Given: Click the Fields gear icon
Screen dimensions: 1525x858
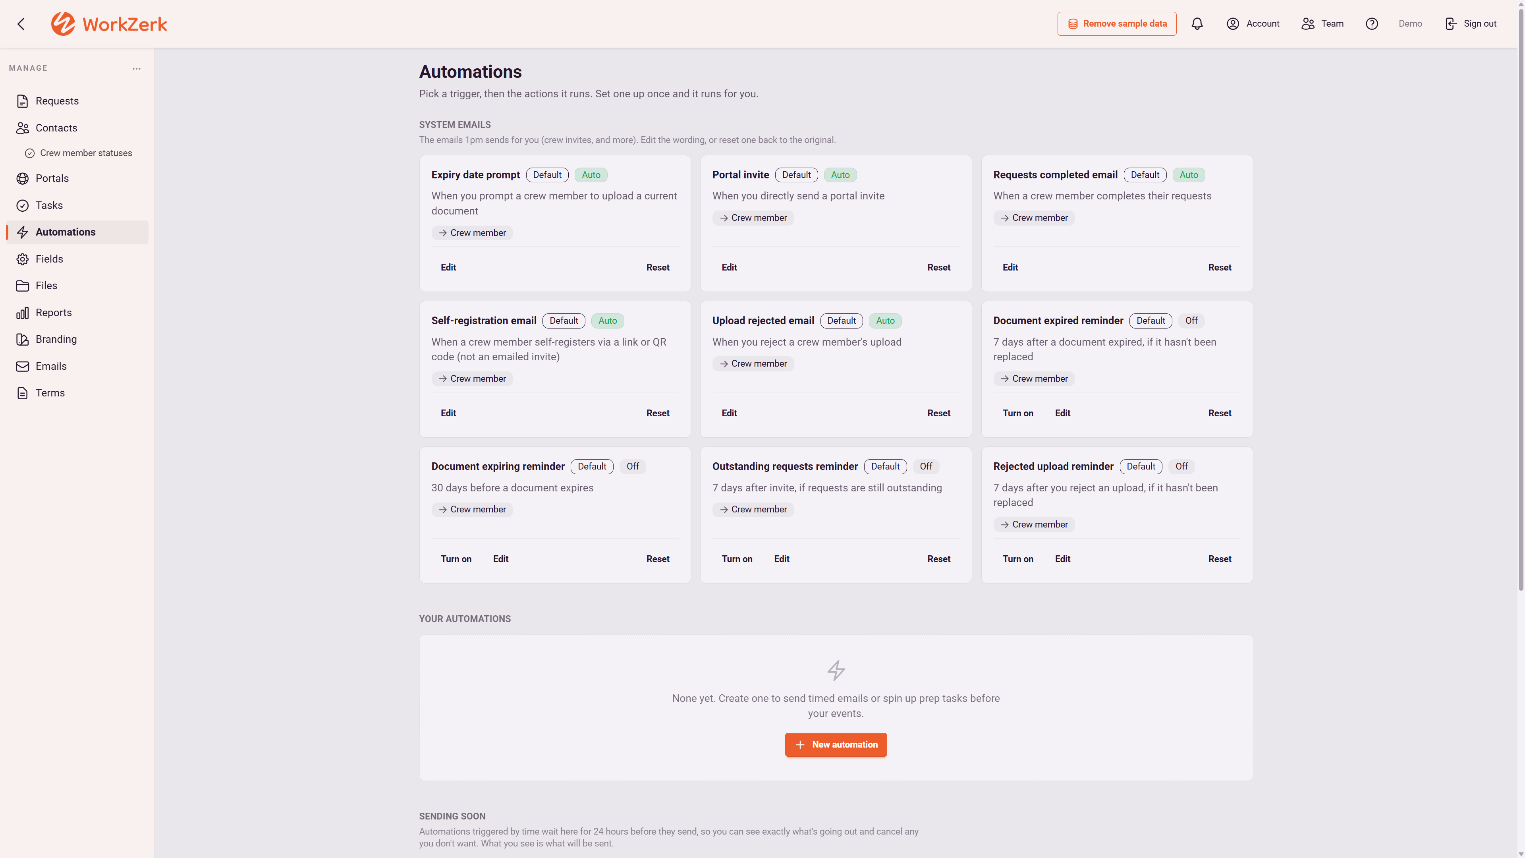Looking at the screenshot, I should (x=23, y=259).
